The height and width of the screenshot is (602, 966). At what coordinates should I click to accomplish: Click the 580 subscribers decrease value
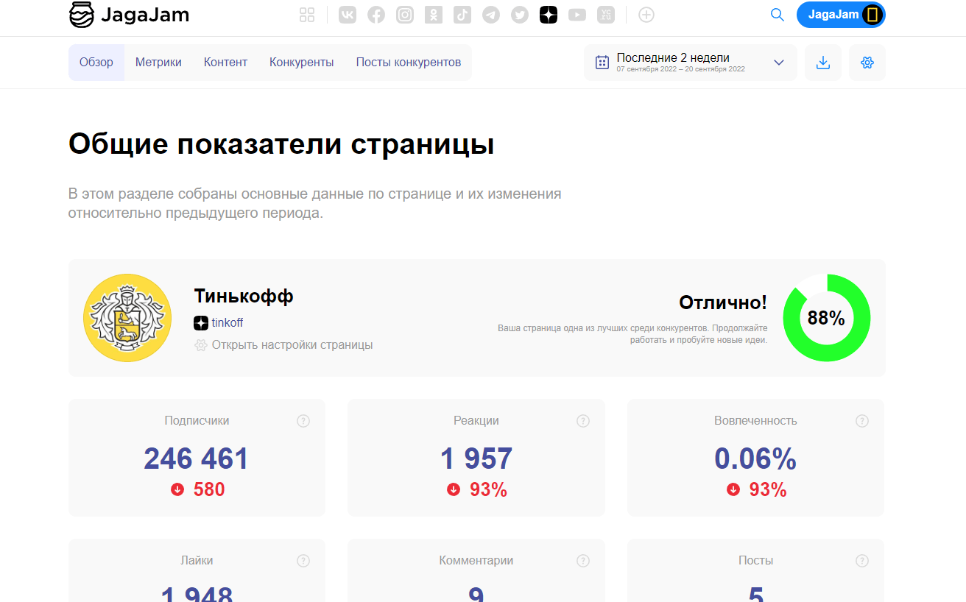[209, 490]
